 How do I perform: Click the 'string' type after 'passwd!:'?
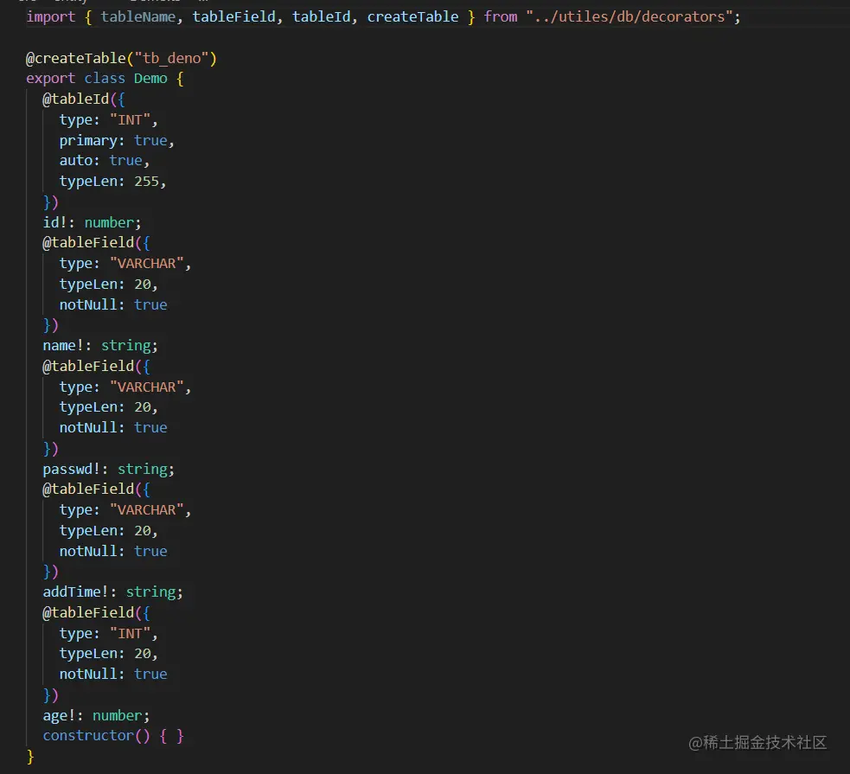point(143,470)
